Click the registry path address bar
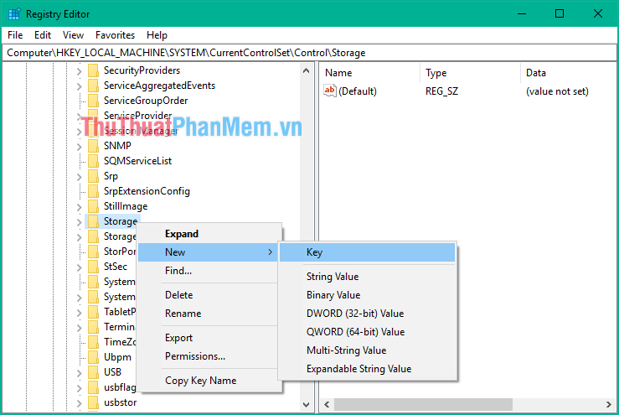Viewport: 619px width, 415px height. (310, 53)
